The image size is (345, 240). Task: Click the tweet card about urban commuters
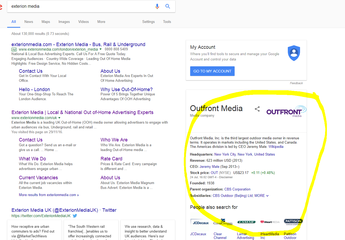(34, 230)
